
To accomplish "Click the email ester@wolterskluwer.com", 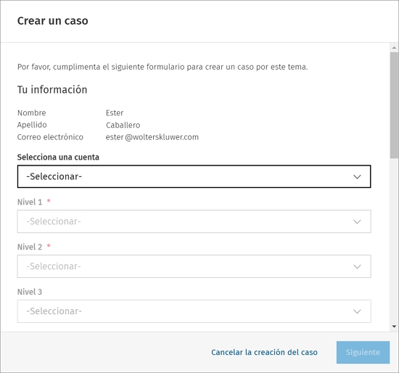I will pyautogui.click(x=152, y=137).
